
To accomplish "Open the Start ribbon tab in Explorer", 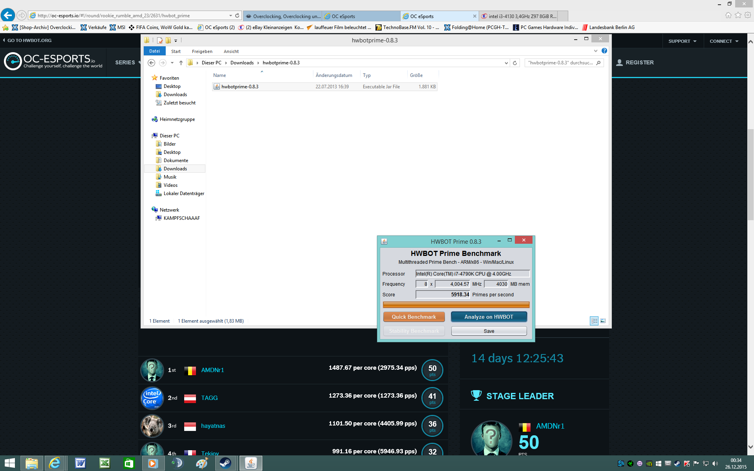I will click(176, 51).
